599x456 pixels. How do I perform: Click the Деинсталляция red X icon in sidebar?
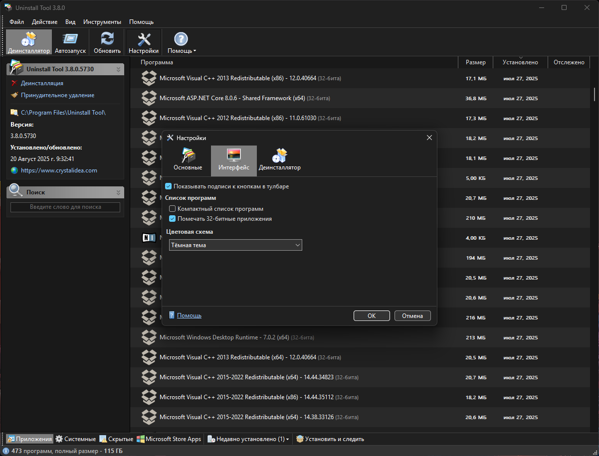click(14, 83)
